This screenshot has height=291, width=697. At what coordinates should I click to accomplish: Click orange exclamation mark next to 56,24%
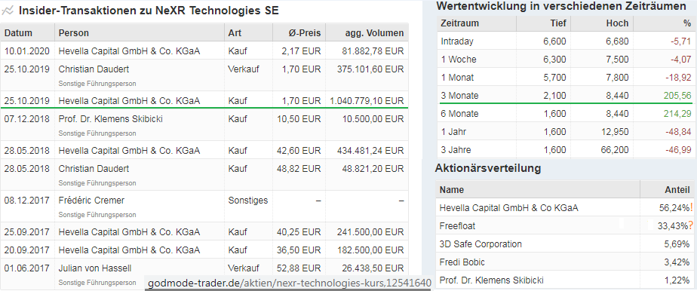point(692,207)
